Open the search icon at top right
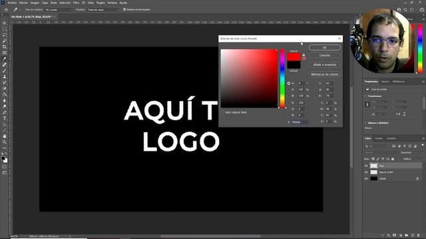 pos(405,9)
